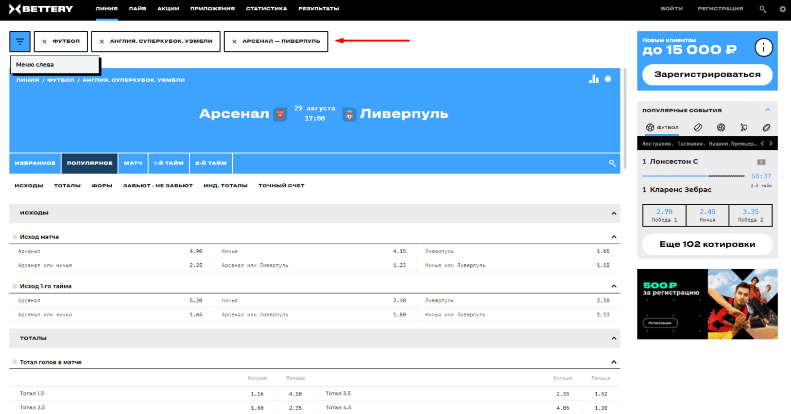The width and height of the screenshot is (791, 414).
Task: Click the star icon in match header
Action: (608, 79)
